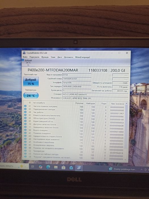Open the Функція menu
149x199 pixels.
[x=45, y=57]
